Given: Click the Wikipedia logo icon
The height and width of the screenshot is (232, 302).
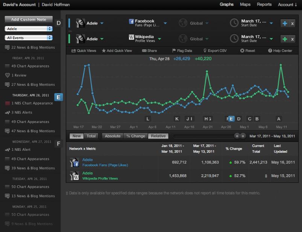Looking at the screenshot, I should coord(131,37).
